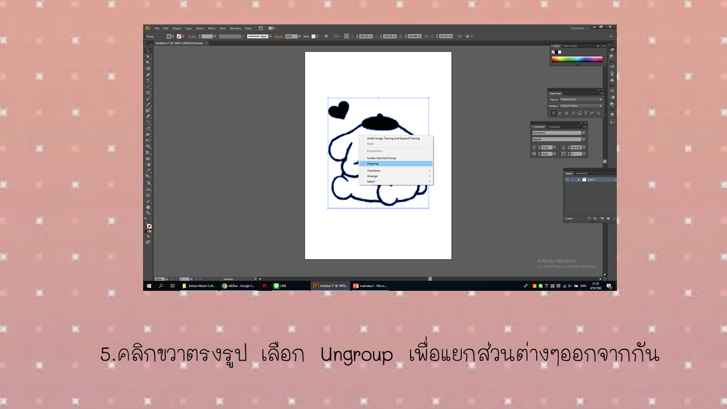This screenshot has width=727, height=409.
Task: Select the Direct Selection tool
Action: (149, 56)
